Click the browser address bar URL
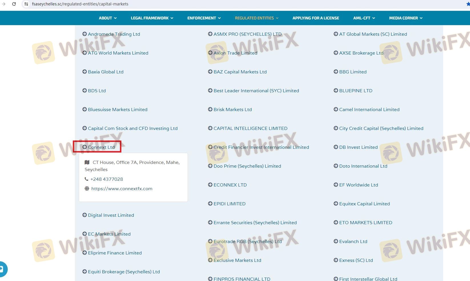This screenshot has height=281, width=470. pyautogui.click(x=80, y=4)
